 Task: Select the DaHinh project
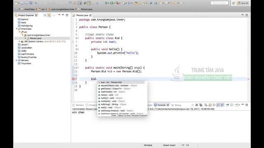(x=23, y=19)
